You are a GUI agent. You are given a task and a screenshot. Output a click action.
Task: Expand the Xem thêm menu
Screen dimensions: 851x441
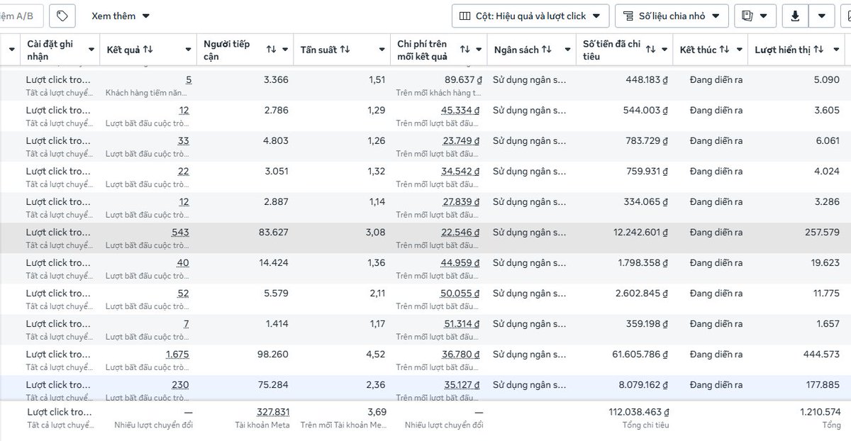tap(121, 16)
